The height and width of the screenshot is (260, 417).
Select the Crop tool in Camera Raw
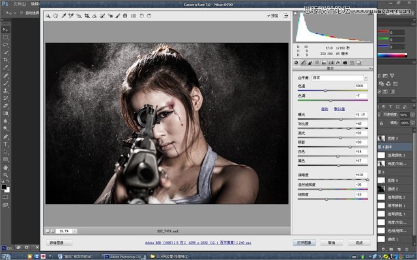(87, 16)
